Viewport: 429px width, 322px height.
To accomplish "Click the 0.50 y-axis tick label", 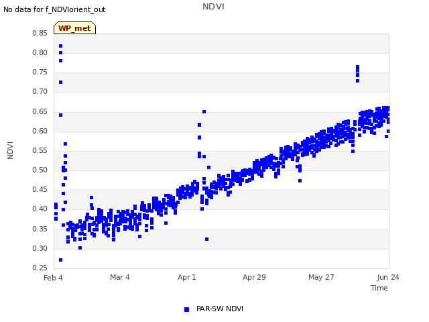I will 40,170.
